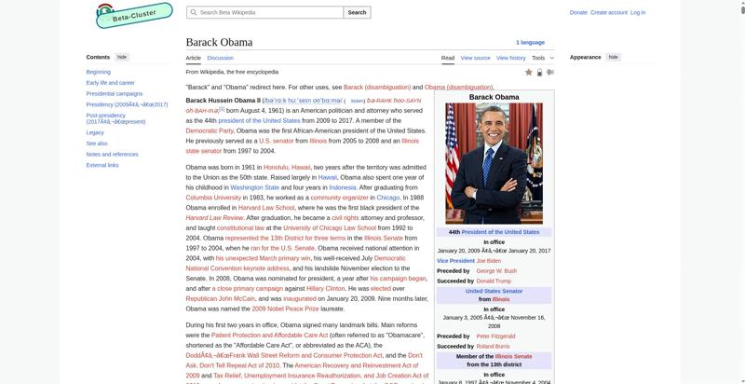Open the View history tab

[x=510, y=58]
